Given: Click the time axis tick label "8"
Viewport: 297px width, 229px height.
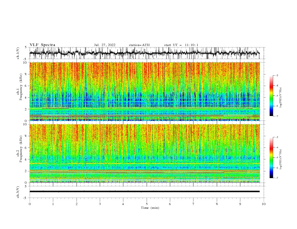Looking at the screenshot, I should point(217,204).
